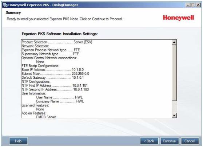203x147 pixels.
Task: Click the DialogManager title bar icon
Action: point(5,5)
